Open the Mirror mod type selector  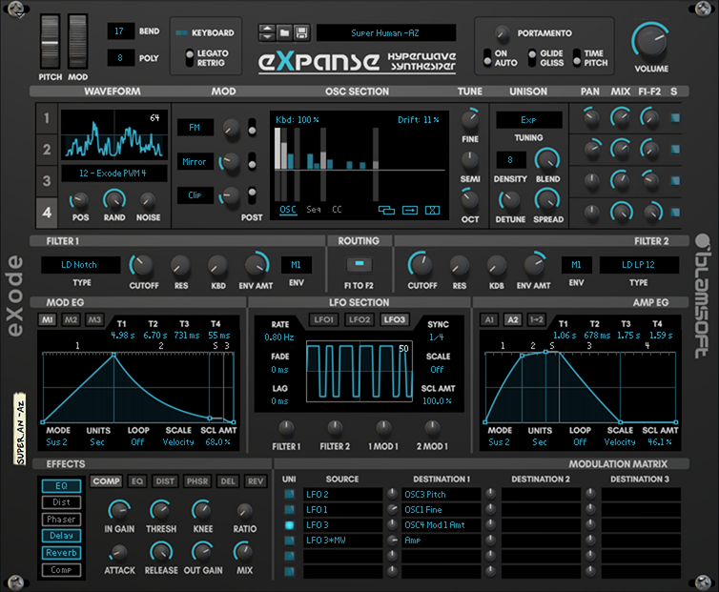(195, 161)
